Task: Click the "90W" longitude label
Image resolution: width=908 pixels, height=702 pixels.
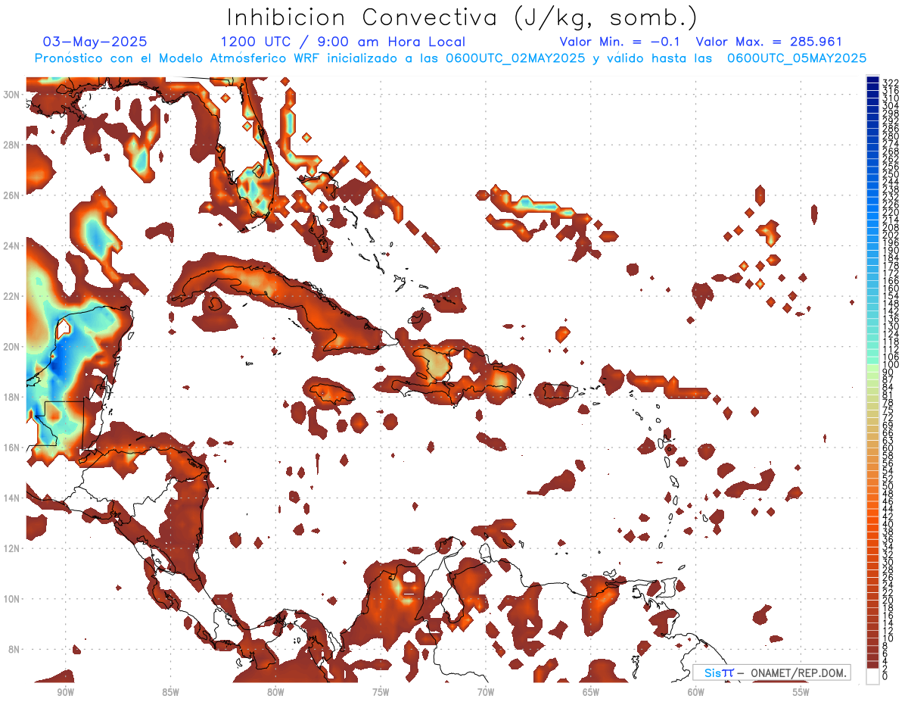Action: click(65, 692)
